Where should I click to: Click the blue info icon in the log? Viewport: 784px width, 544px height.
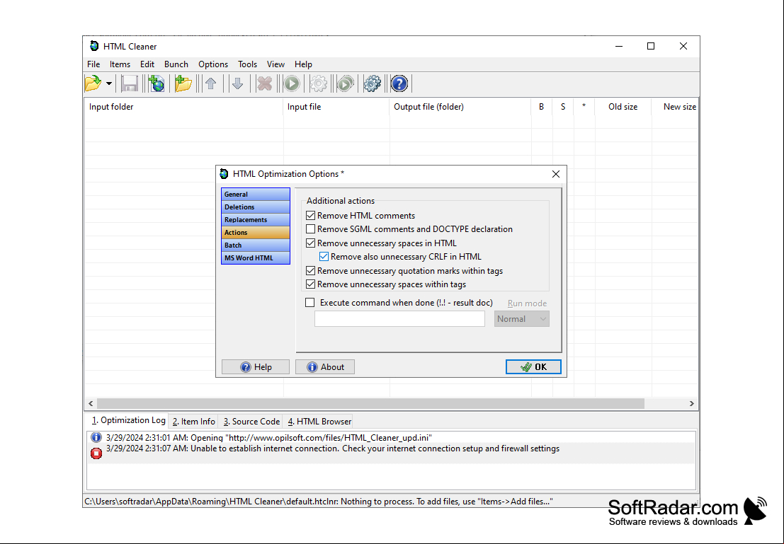[x=96, y=438]
